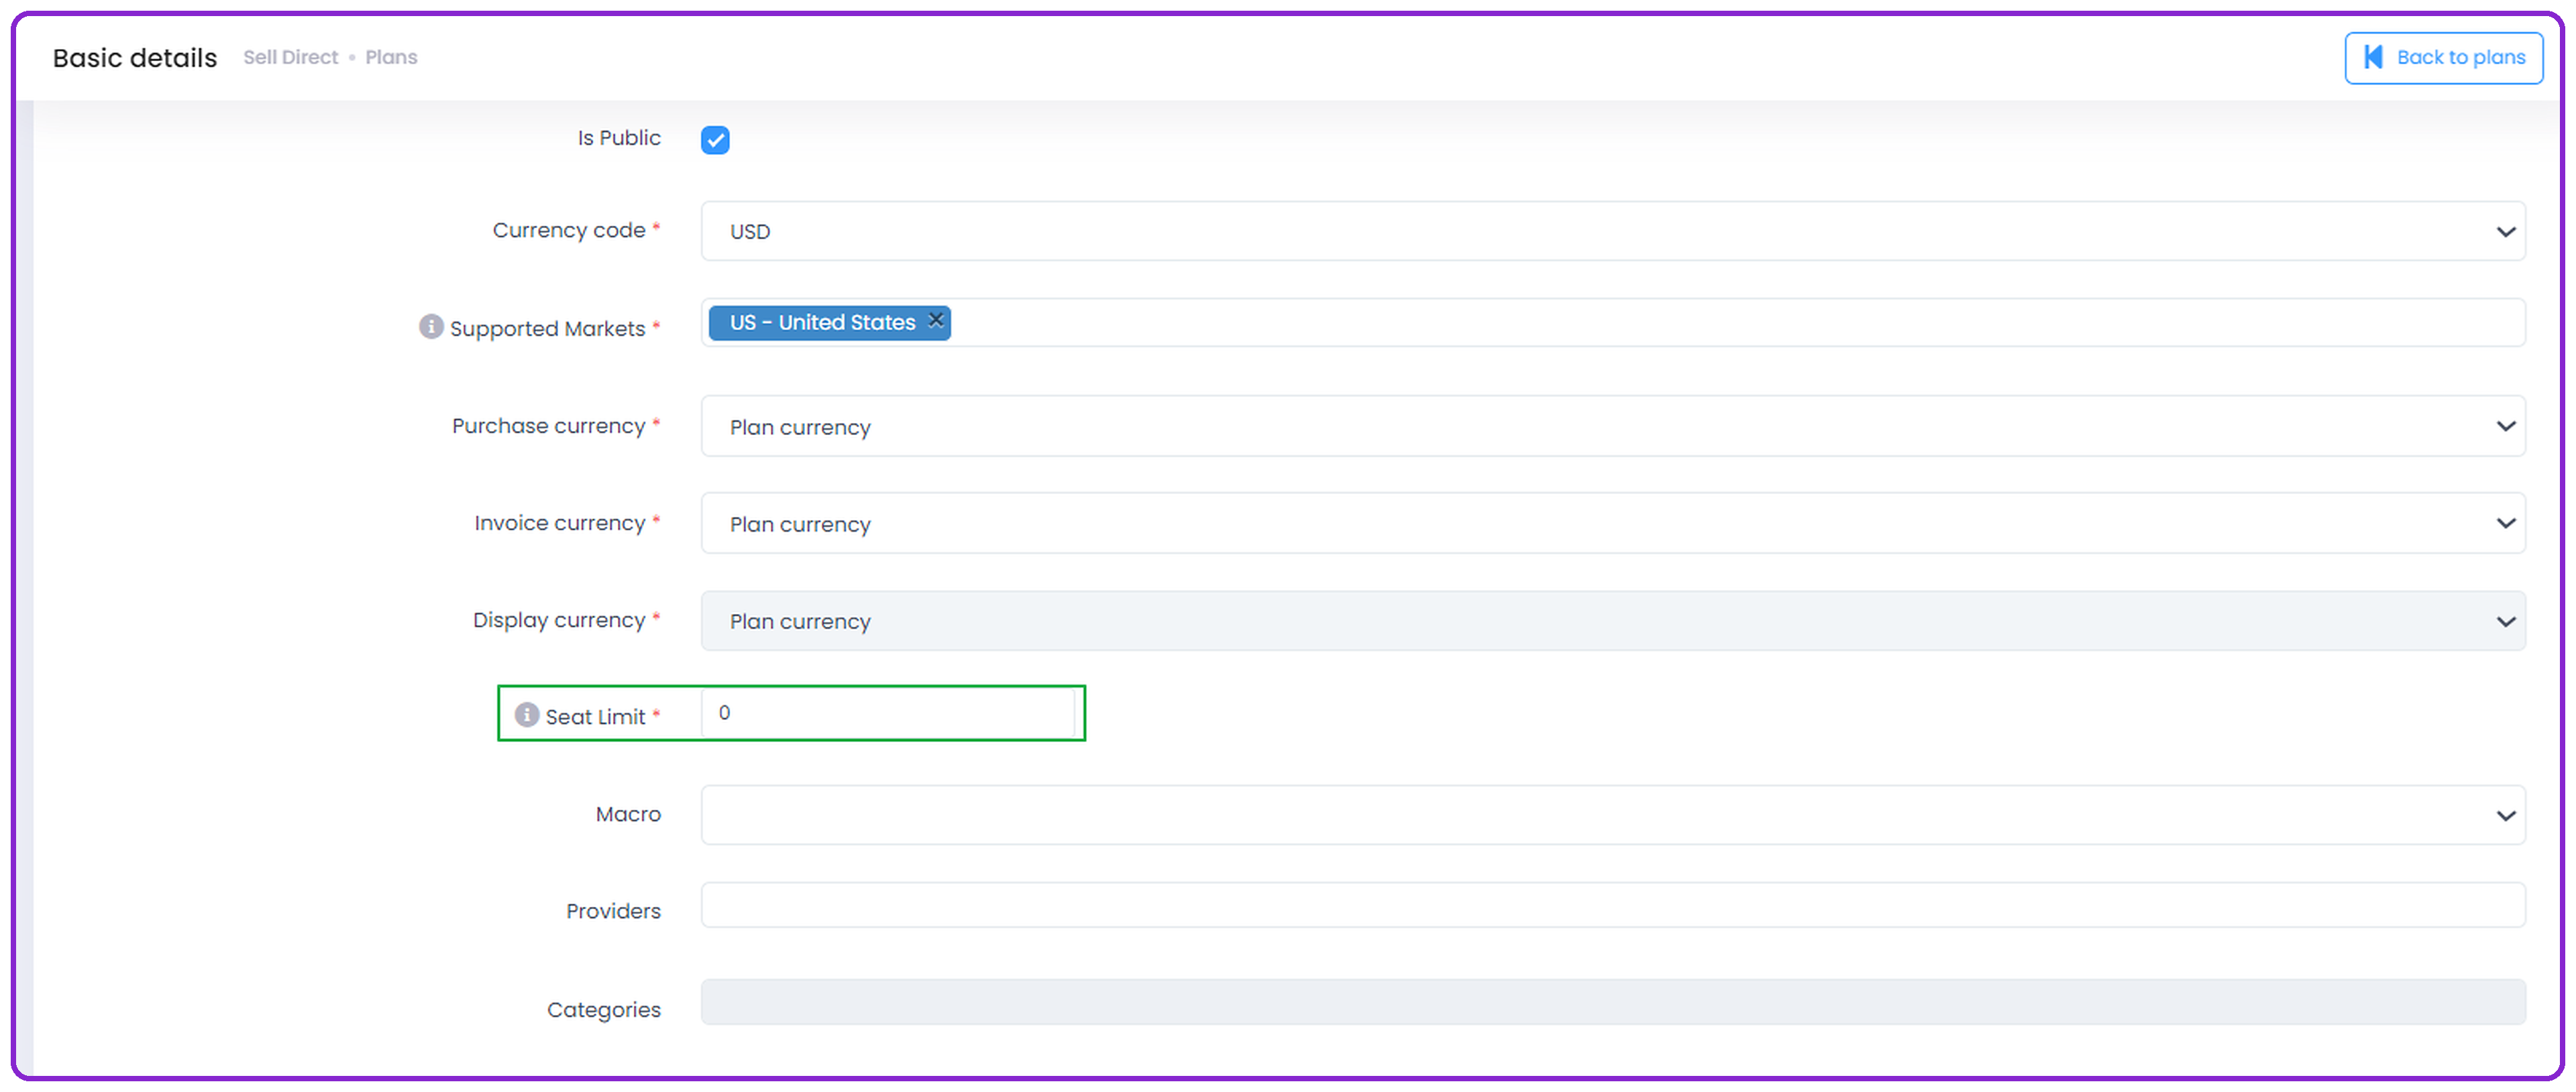Screen dimensions: 2576x1092
Task: Uncheck the Is Public checkbox
Action: coord(715,140)
